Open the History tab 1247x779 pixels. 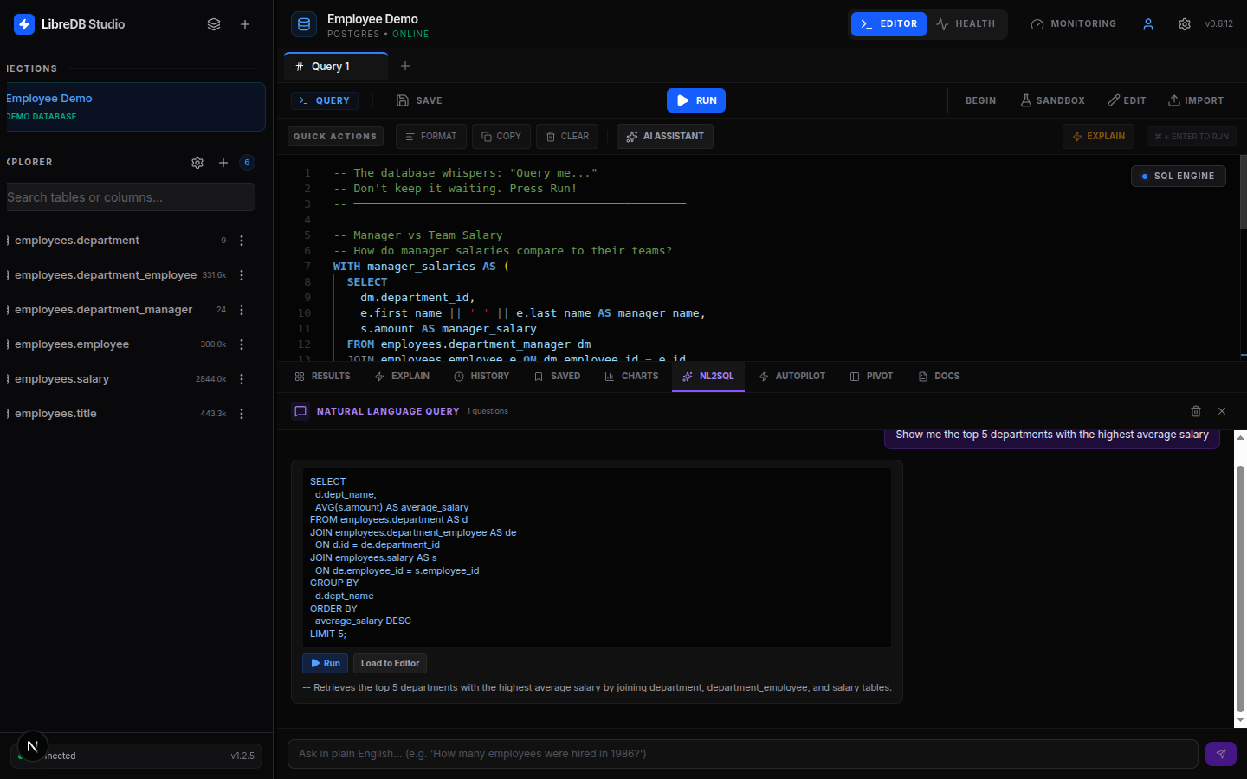coord(481,377)
